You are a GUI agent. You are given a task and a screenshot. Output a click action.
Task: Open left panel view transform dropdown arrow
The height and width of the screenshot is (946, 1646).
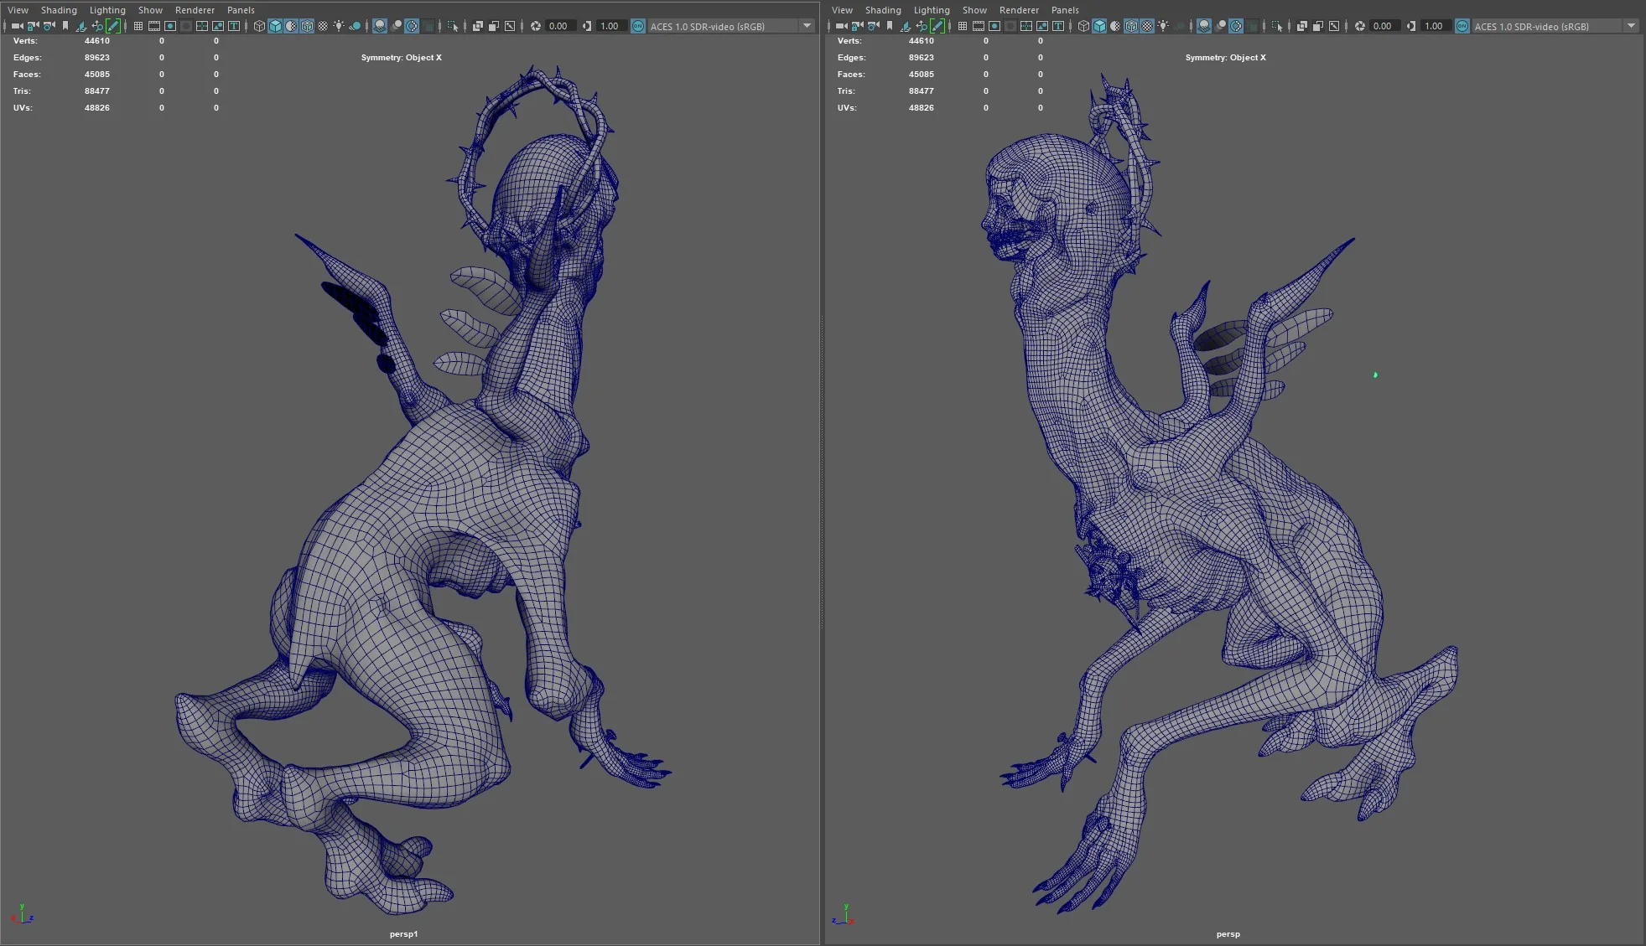pyautogui.click(x=807, y=26)
